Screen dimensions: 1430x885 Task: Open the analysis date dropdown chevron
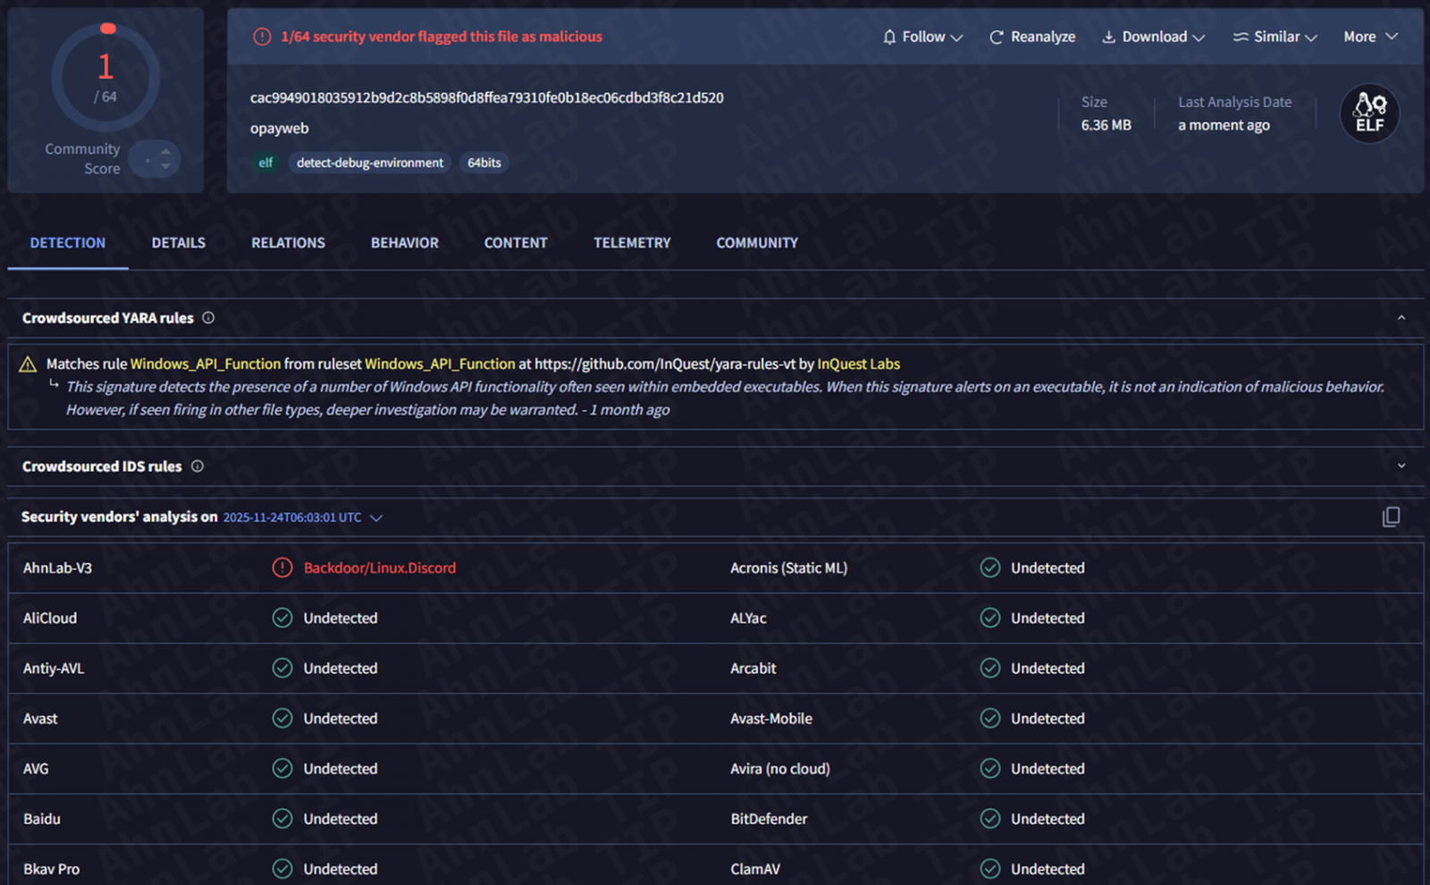click(376, 518)
